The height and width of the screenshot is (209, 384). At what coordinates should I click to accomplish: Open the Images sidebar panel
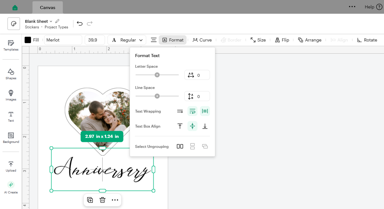coord(11,95)
